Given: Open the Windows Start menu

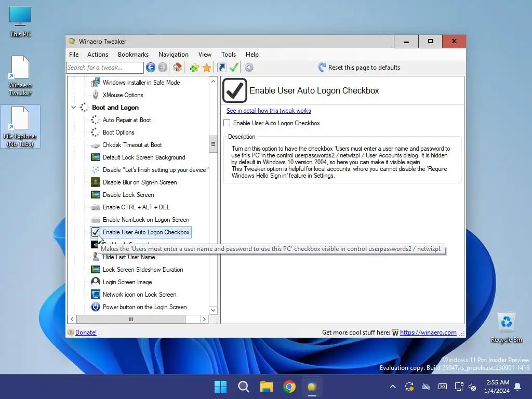Looking at the screenshot, I should coord(220,387).
